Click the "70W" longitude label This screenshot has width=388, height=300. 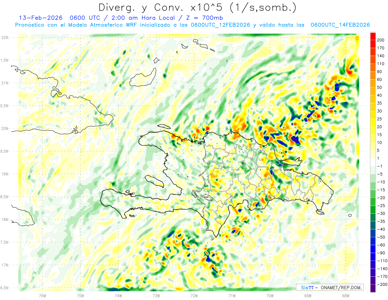tap(270, 295)
